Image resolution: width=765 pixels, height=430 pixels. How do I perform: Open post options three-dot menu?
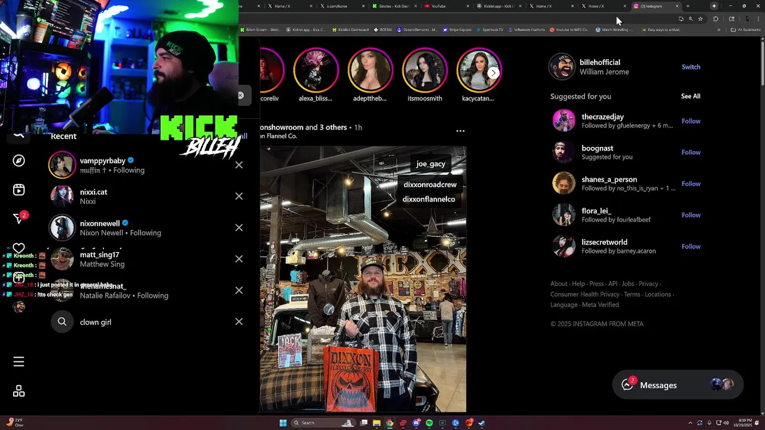pyautogui.click(x=460, y=131)
